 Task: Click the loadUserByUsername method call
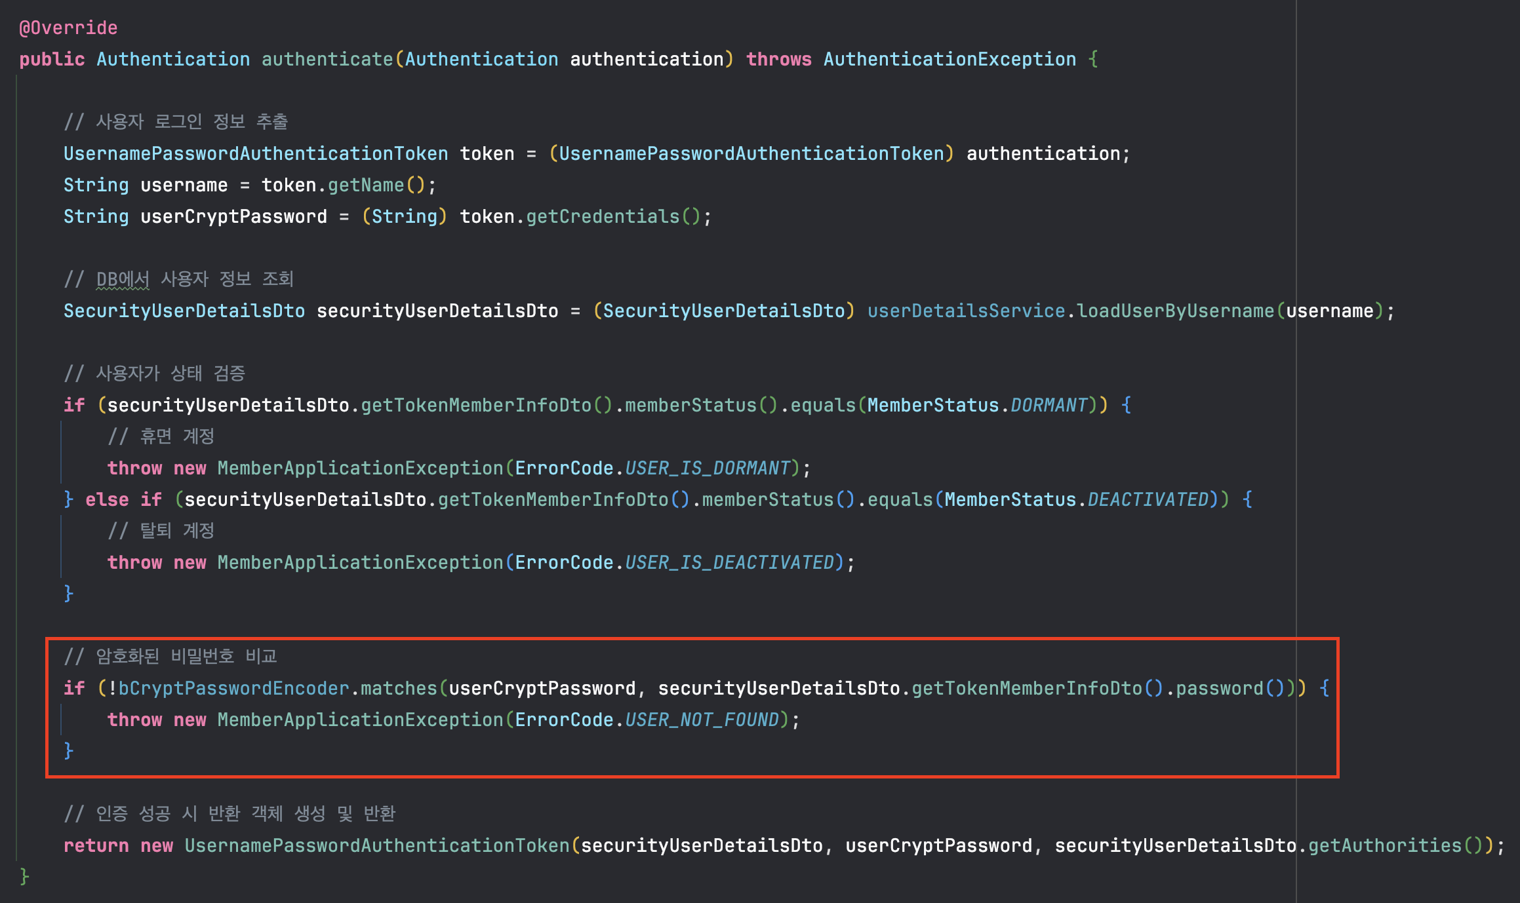[1175, 311]
